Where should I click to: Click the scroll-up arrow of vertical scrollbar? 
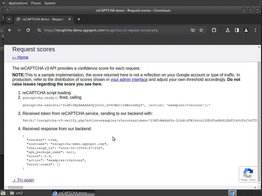pos(259,47)
